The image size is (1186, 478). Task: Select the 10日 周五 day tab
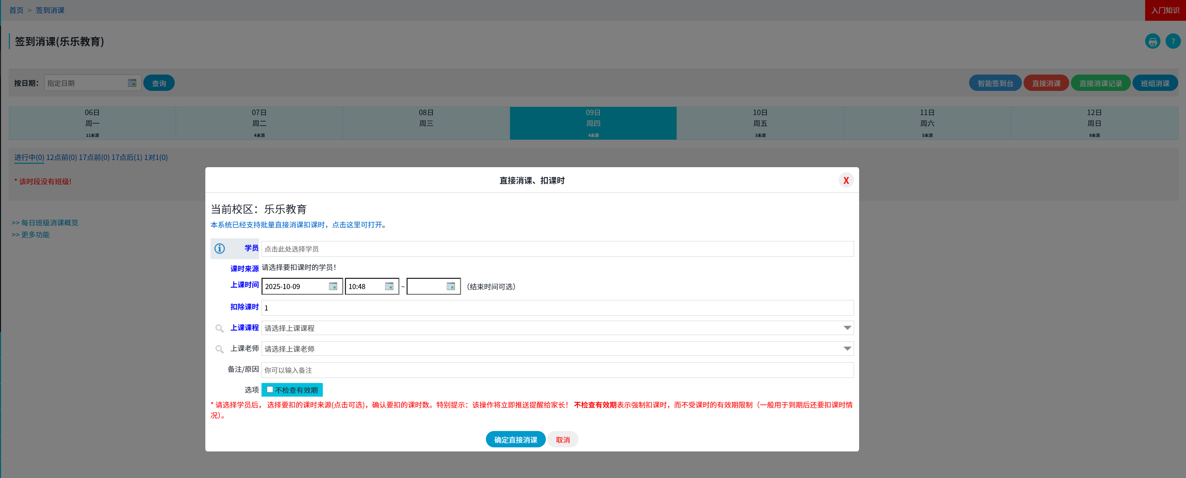click(760, 123)
